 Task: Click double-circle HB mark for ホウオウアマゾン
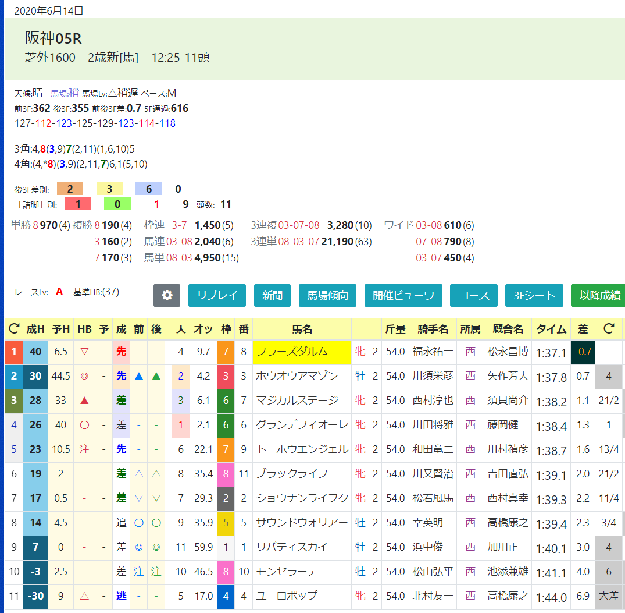pyautogui.click(x=84, y=376)
